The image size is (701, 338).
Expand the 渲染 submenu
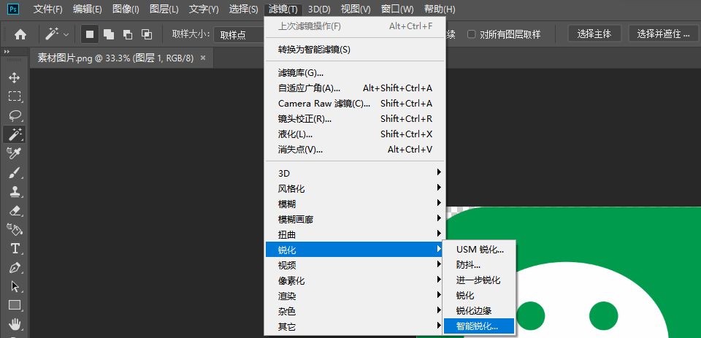355,296
